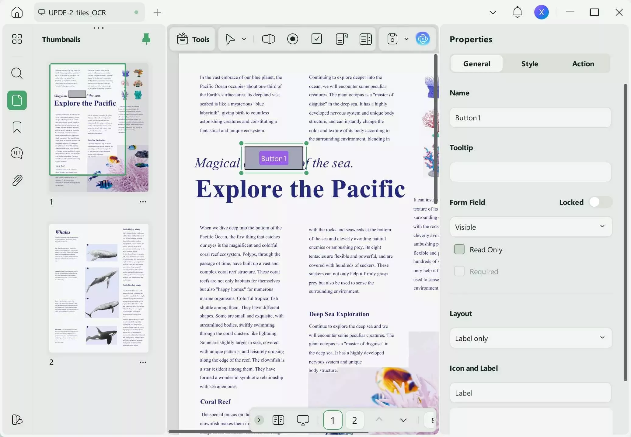The height and width of the screenshot is (437, 631).
Task: Select page 2 Whales thumbnail
Action: pos(99,288)
